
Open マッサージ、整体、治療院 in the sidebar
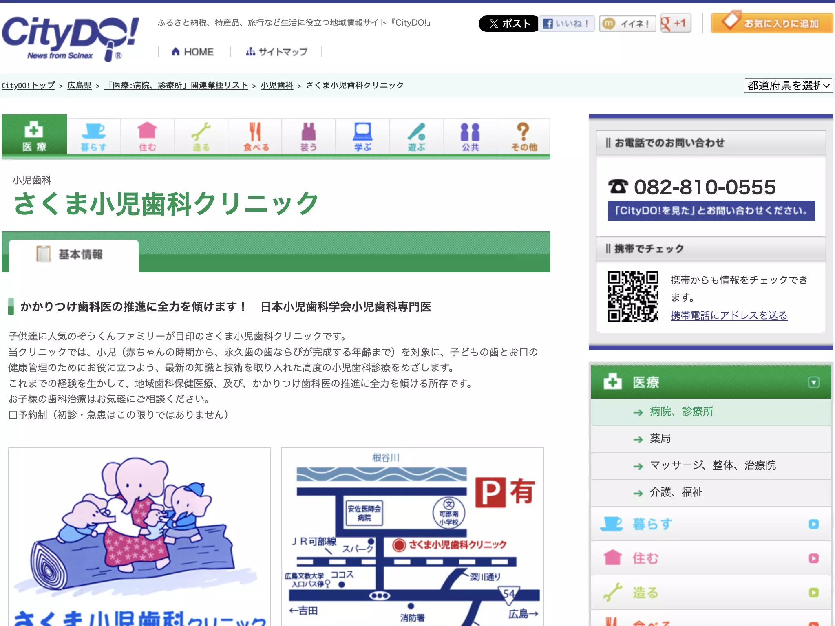711,466
